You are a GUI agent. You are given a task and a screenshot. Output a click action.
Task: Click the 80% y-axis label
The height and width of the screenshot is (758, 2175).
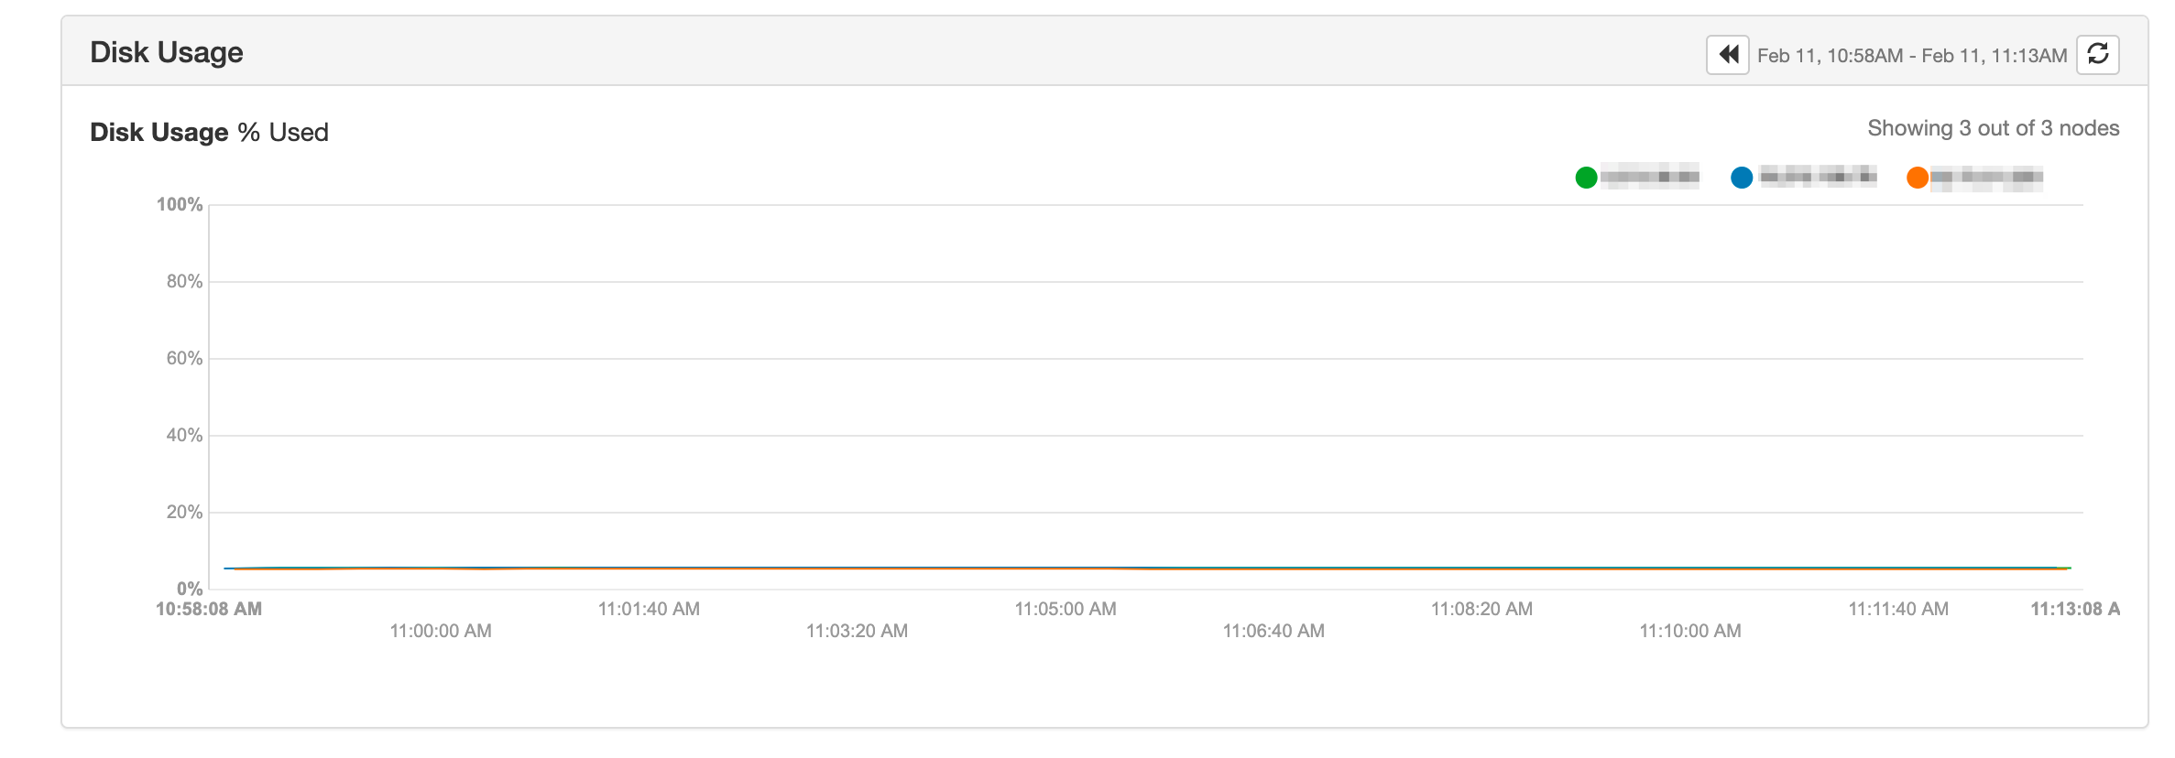(x=184, y=281)
